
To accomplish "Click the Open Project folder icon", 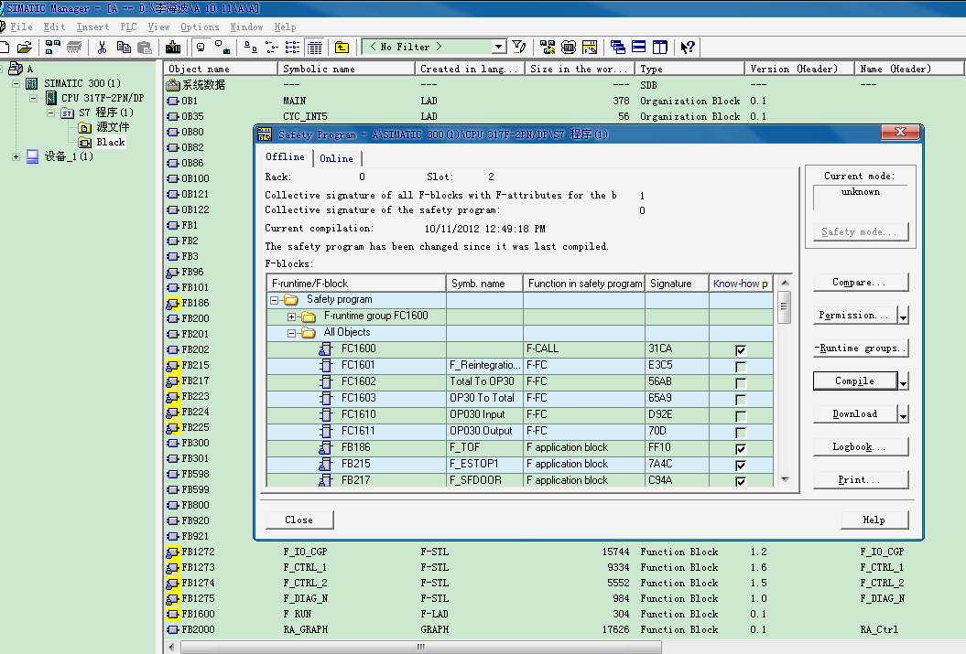I will click(x=25, y=47).
